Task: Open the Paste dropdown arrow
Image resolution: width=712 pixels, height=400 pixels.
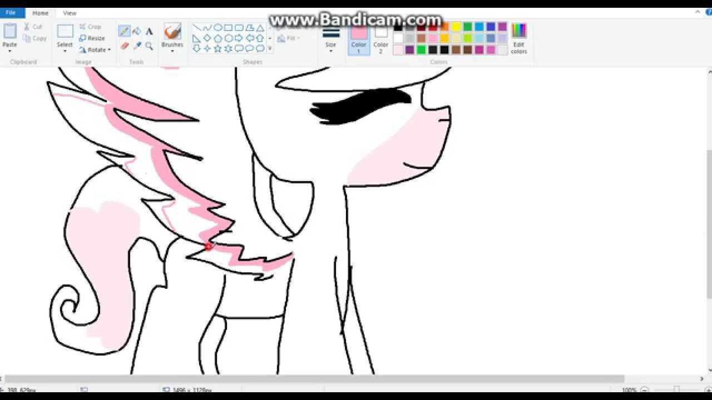Action: click(10, 51)
